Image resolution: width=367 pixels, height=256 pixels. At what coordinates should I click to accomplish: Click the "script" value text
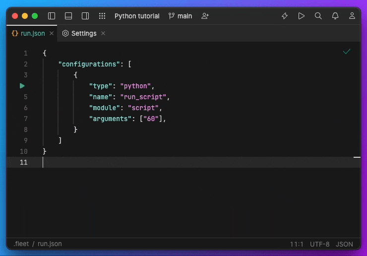click(143, 108)
